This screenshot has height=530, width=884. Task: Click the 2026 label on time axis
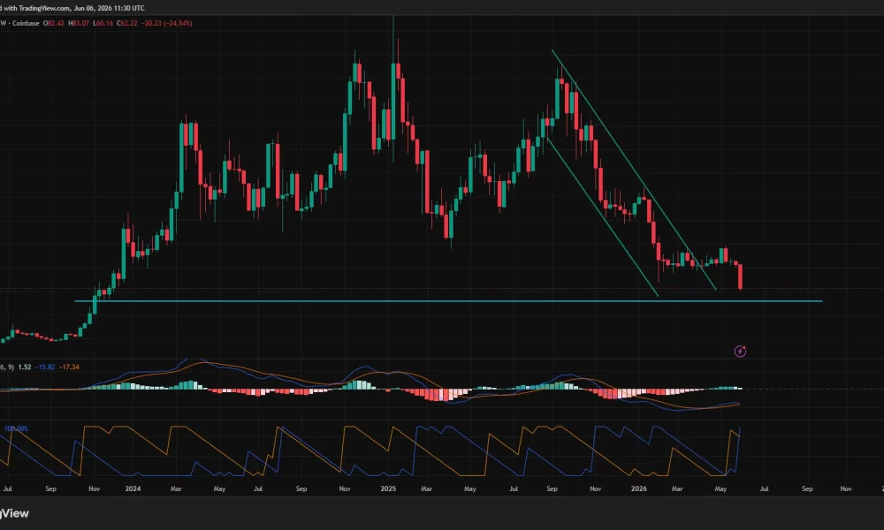point(639,488)
